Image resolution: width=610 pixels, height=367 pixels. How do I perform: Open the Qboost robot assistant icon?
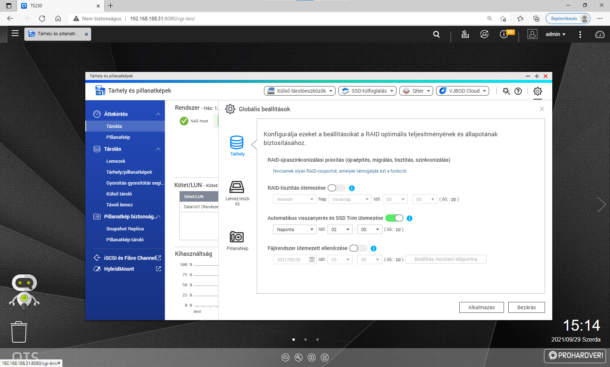point(24,292)
